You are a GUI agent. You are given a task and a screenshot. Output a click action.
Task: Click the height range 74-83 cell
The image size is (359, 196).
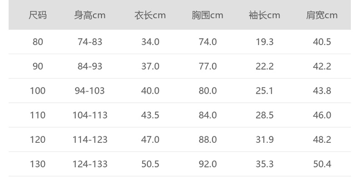pos(90,42)
